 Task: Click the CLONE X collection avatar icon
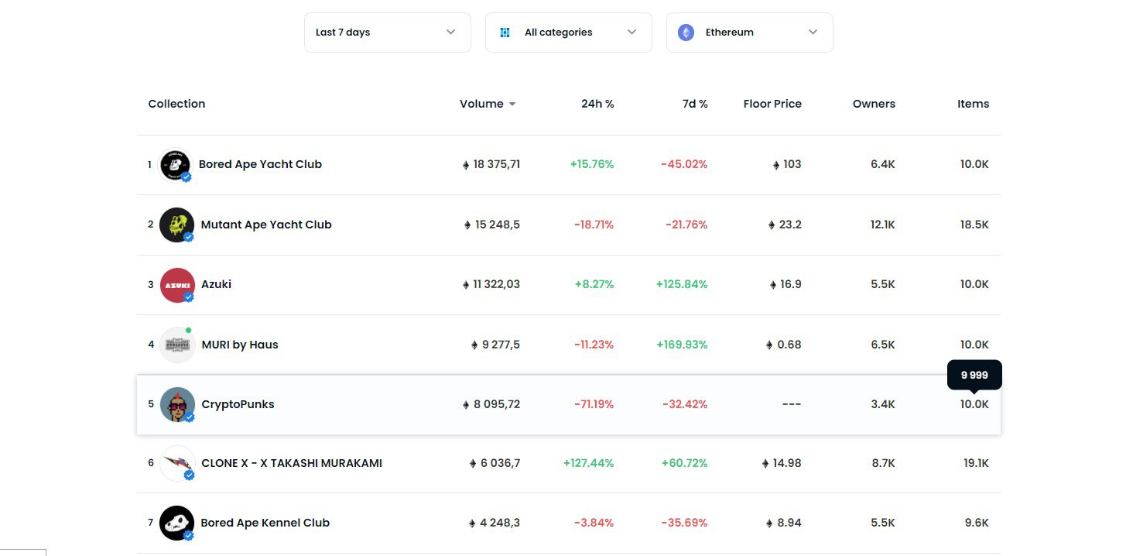pyautogui.click(x=177, y=463)
